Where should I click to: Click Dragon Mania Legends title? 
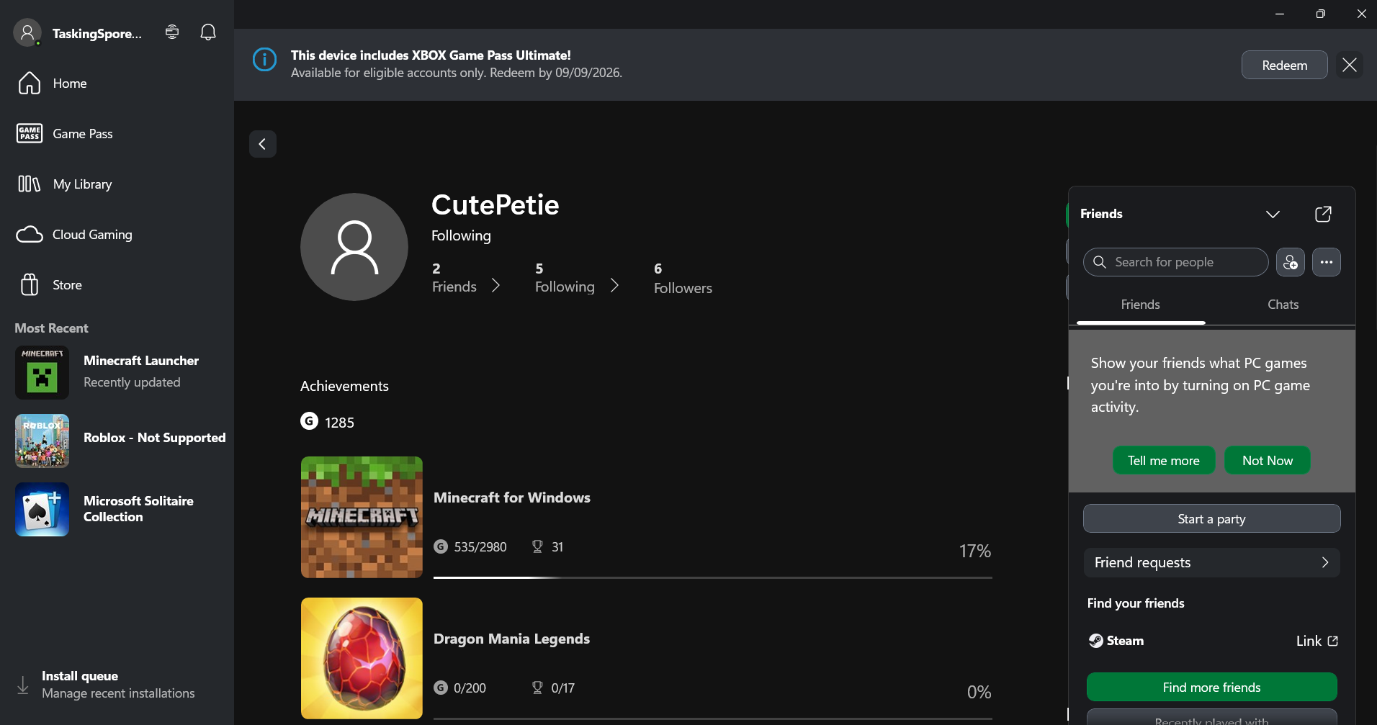[x=511, y=639]
